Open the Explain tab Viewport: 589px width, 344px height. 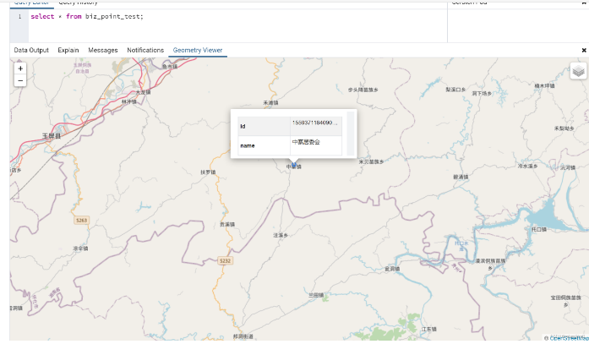pos(68,51)
